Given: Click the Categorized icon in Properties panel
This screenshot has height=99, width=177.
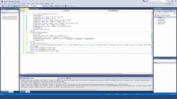Looking at the screenshot, I should point(155,63).
